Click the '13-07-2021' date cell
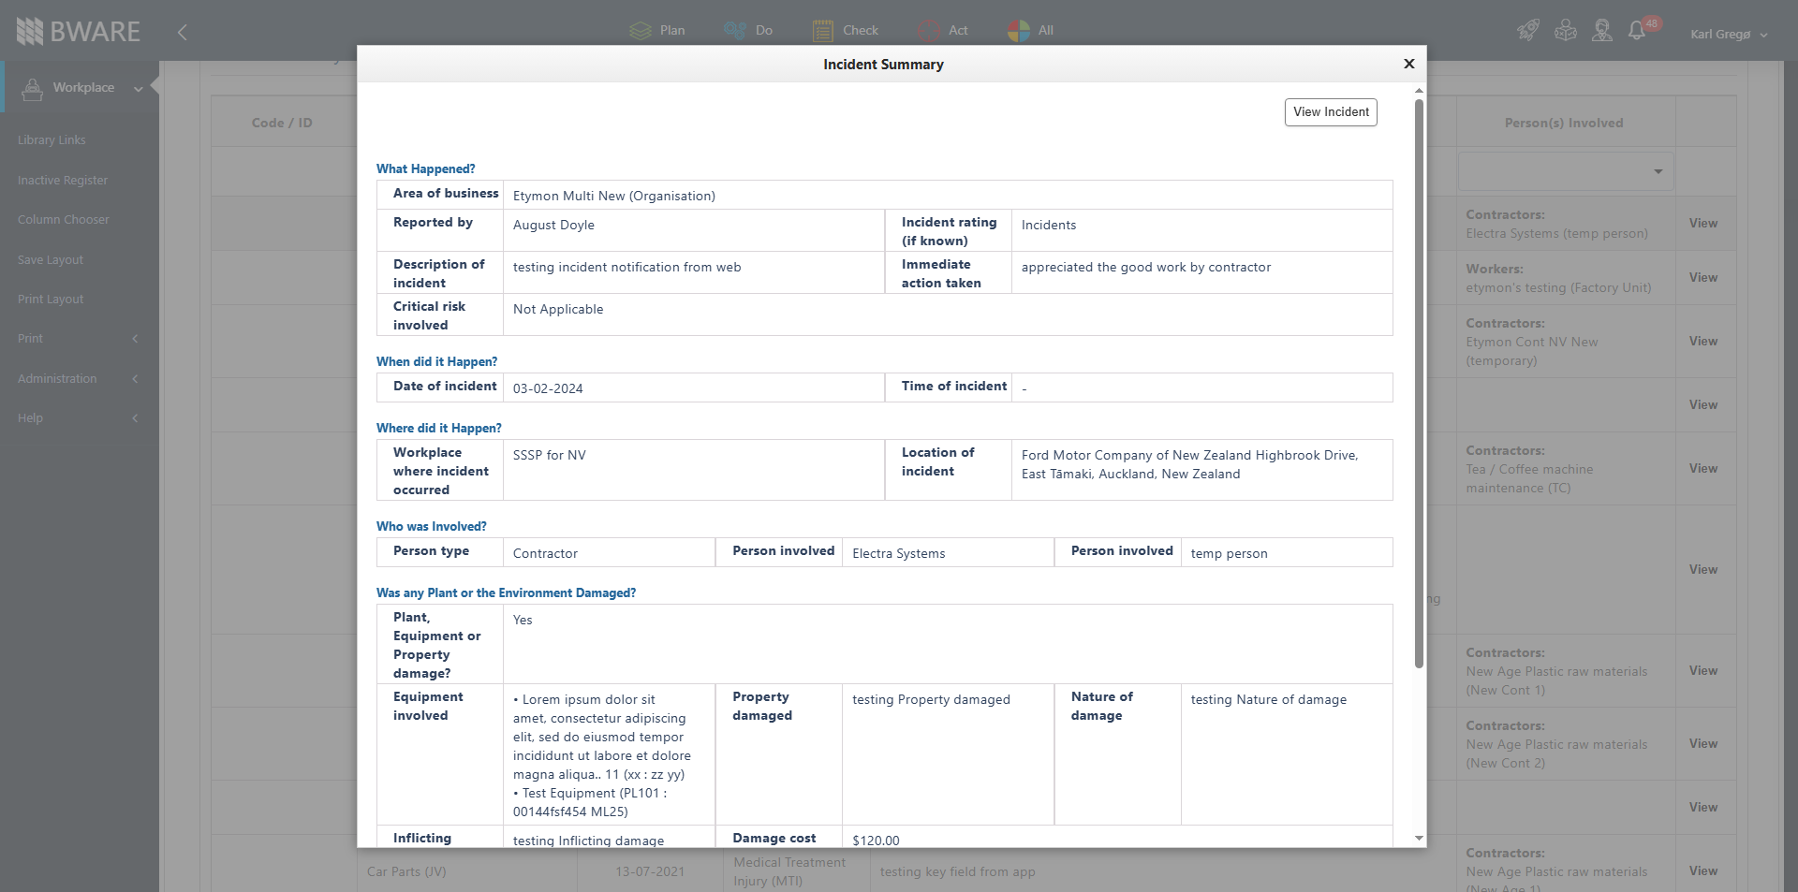 650,871
